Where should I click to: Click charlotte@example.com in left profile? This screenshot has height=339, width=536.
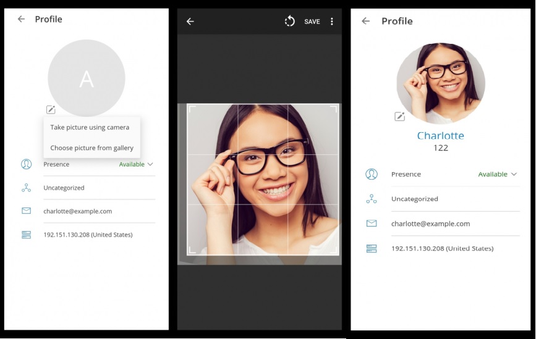click(78, 211)
